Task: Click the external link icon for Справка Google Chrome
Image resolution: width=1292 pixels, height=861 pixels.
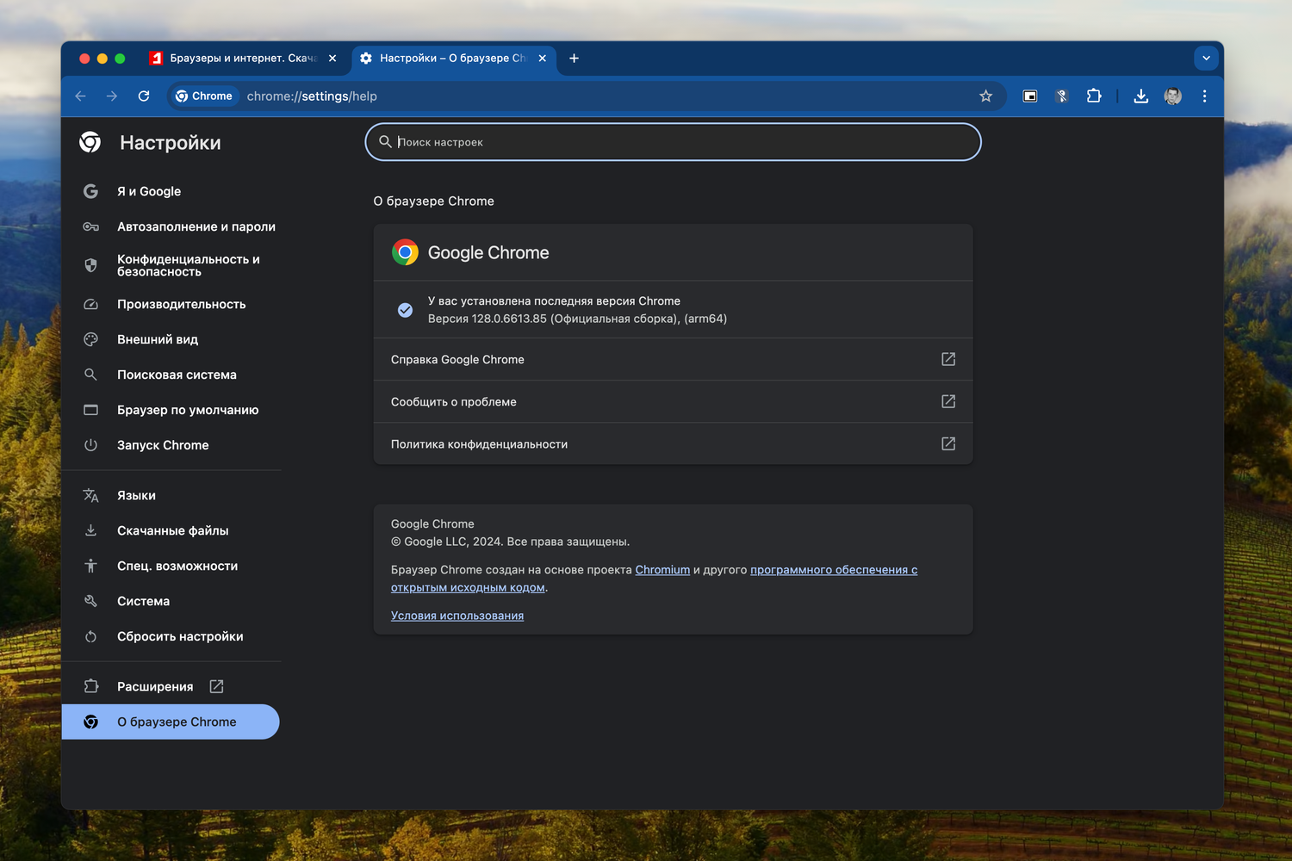Action: pyautogui.click(x=948, y=359)
